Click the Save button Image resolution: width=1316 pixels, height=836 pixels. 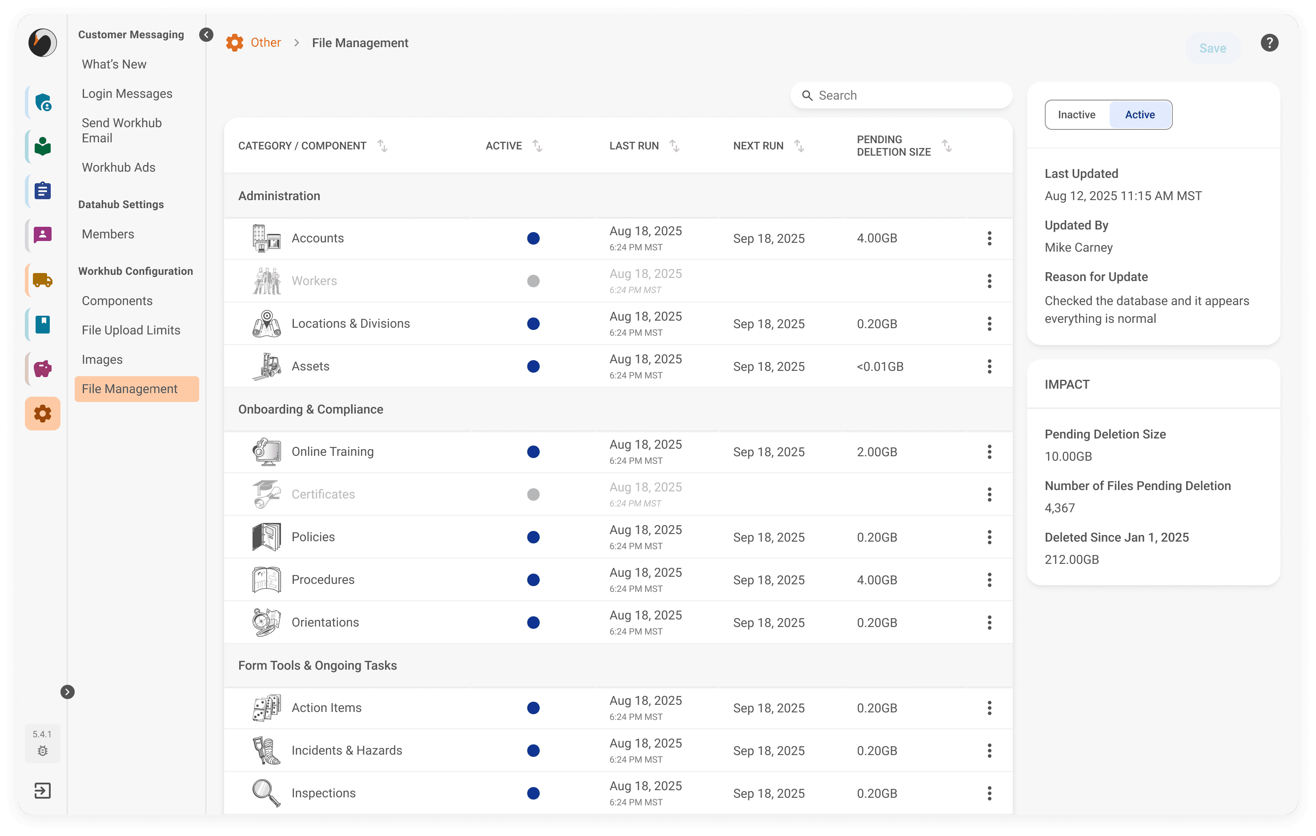(1212, 48)
